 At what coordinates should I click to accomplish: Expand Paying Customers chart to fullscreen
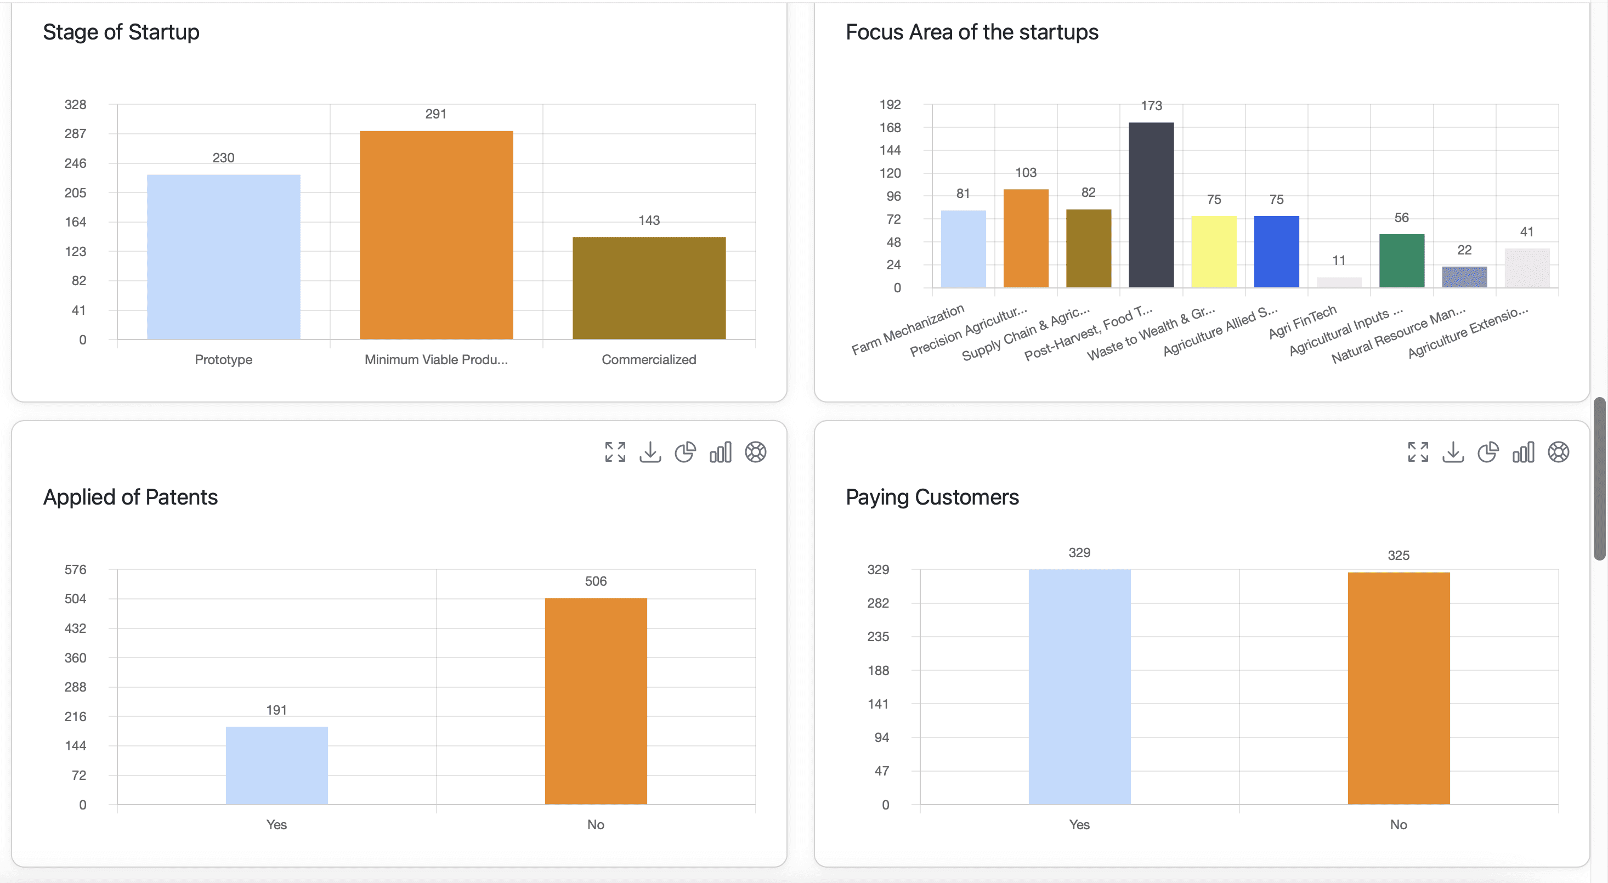click(1418, 452)
